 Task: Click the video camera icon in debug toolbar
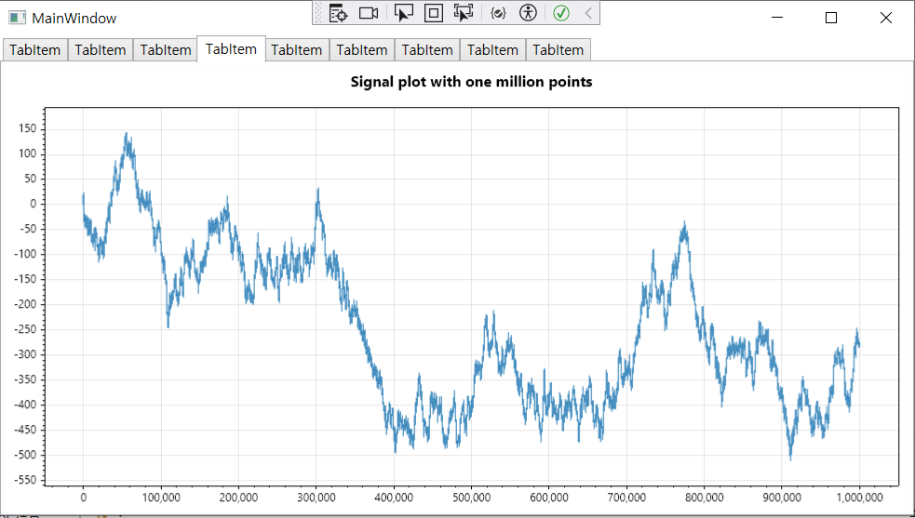click(369, 13)
